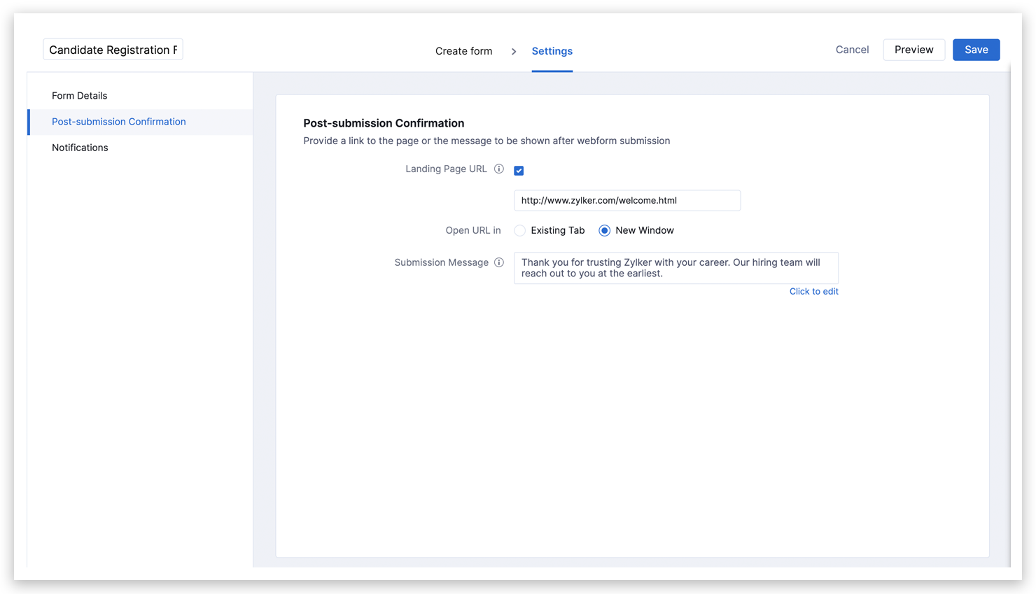Click the Cancel link
The image size is (1036, 594).
point(852,50)
